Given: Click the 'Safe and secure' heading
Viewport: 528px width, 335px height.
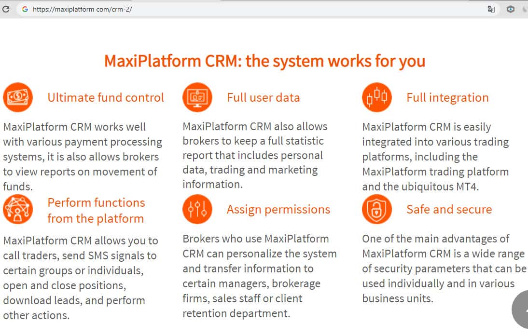Looking at the screenshot, I should 449,210.
